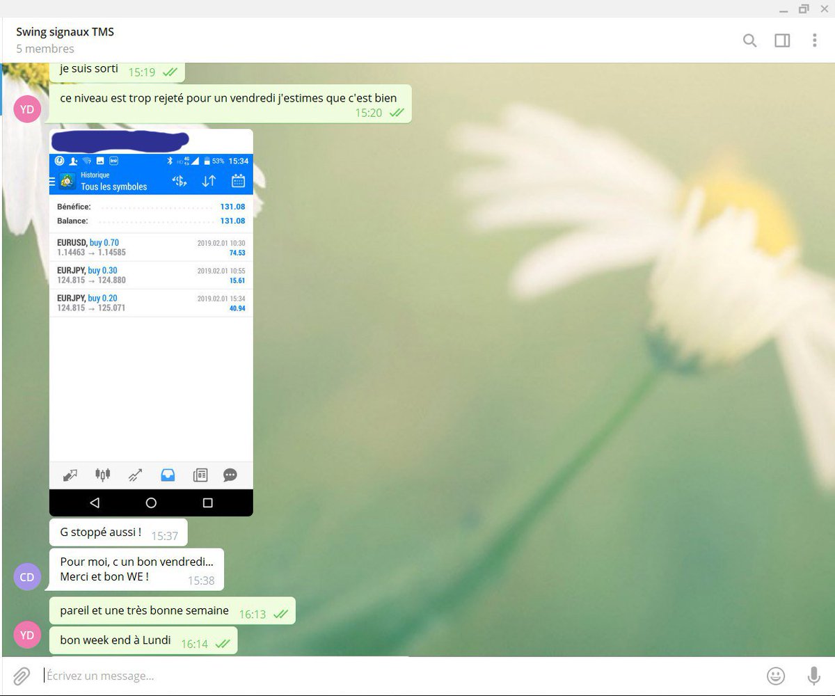Click the paperclip attach file icon
Image resolution: width=835 pixels, height=696 pixels.
tap(22, 676)
